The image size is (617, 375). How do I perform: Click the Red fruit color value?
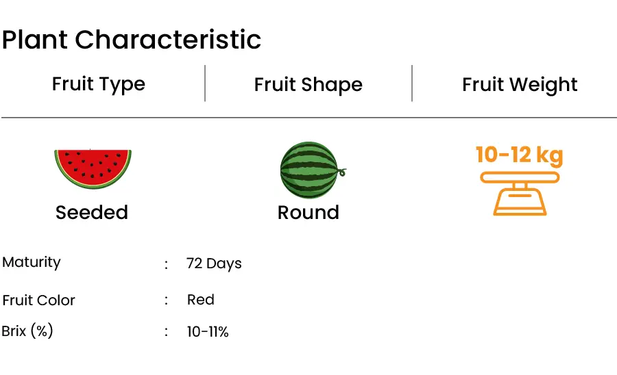point(201,300)
